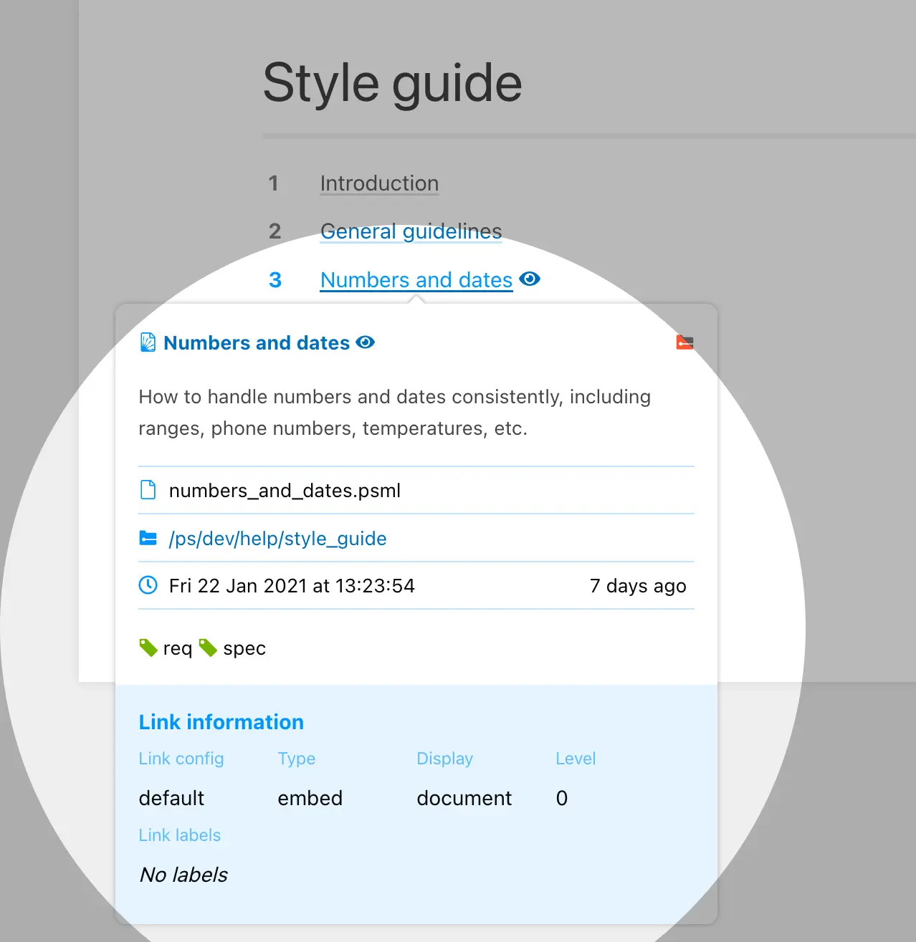Click the green tag icon beside spec
Viewport: 916px width, 942px height.
(208, 648)
